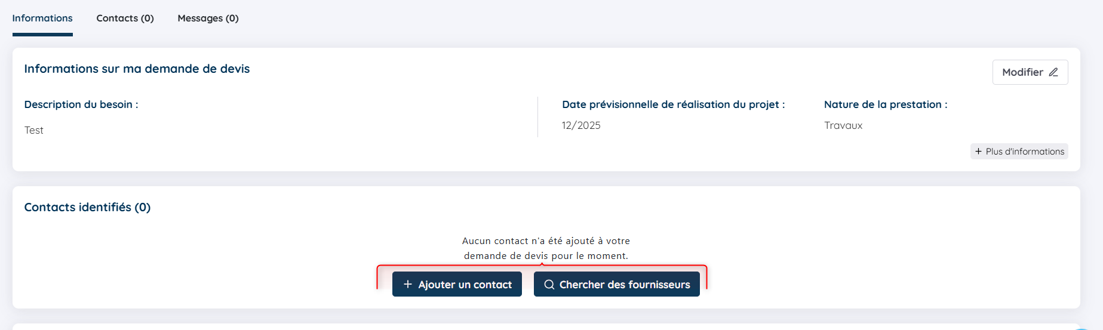Click the Nature de la prestation label

pyautogui.click(x=885, y=104)
